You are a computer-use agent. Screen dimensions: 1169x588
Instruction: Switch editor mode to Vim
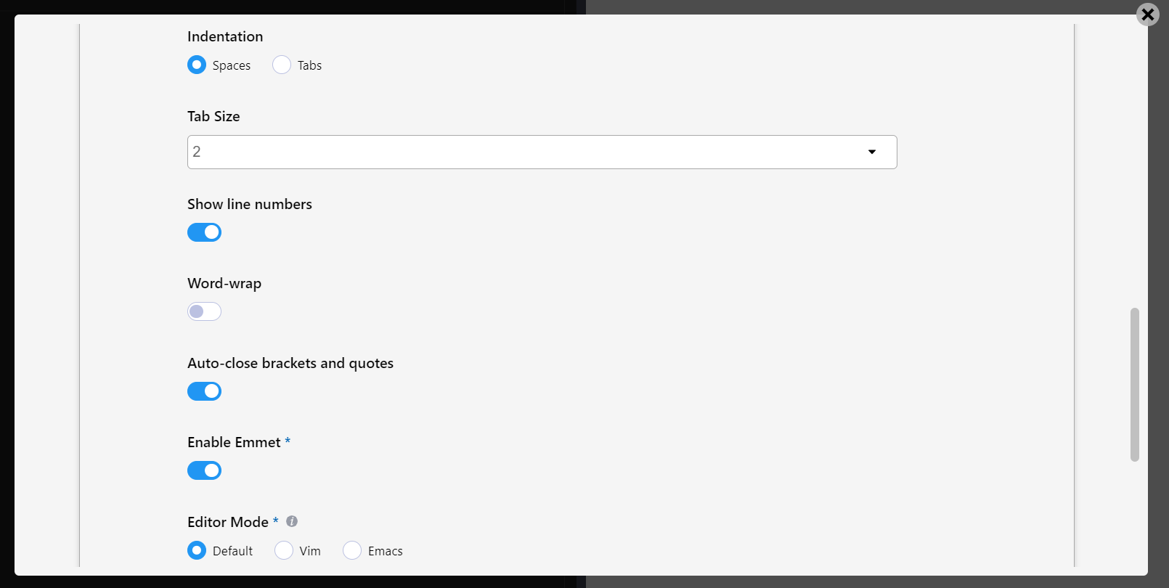(x=284, y=551)
